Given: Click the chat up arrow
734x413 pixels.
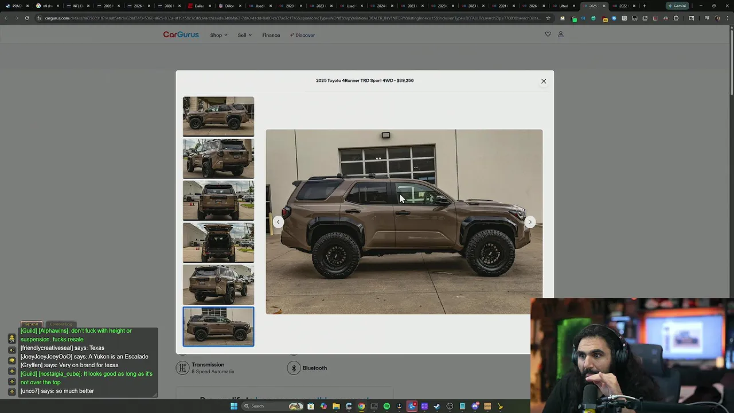Looking at the screenshot, I should [11, 371].
